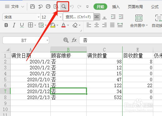Viewport: 162px width, 116px height.
Task: Click the Clear eraser icon
Action: click(75, 25)
